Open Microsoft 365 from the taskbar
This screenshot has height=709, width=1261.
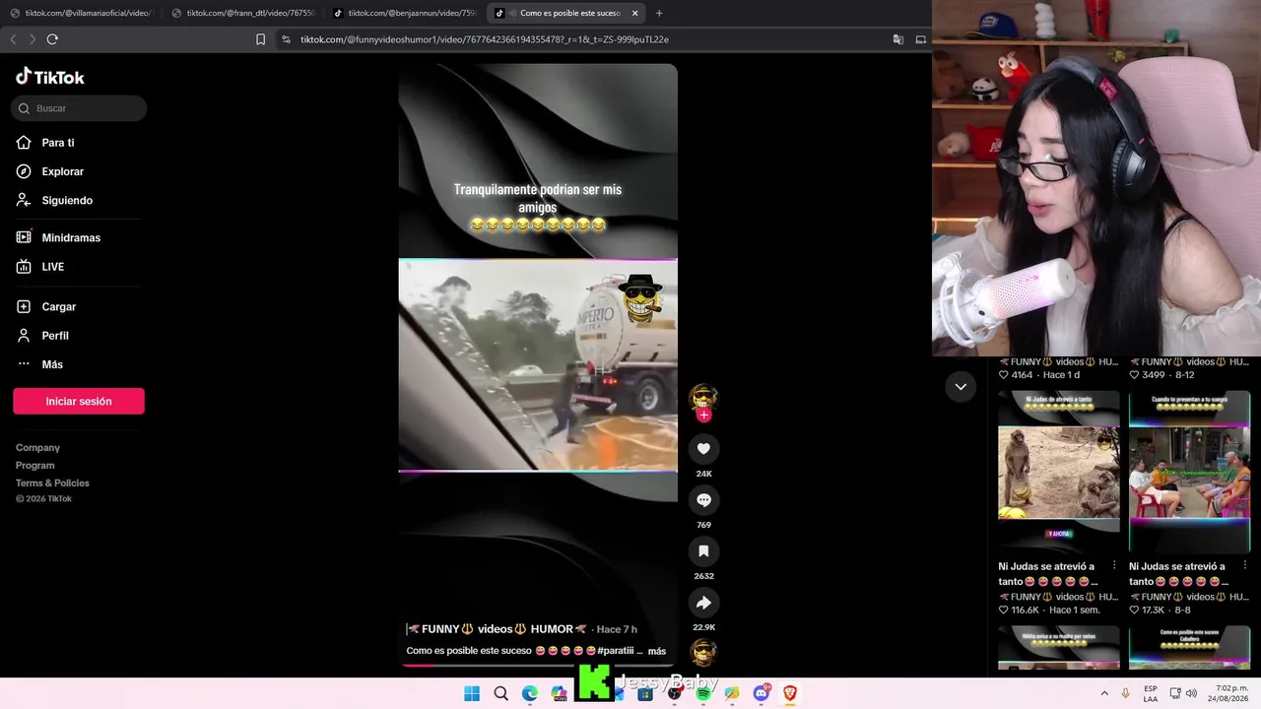560,693
